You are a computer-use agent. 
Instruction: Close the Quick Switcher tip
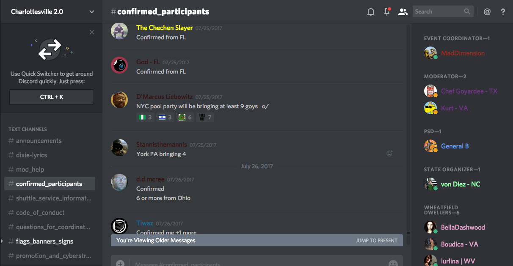pos(92,32)
